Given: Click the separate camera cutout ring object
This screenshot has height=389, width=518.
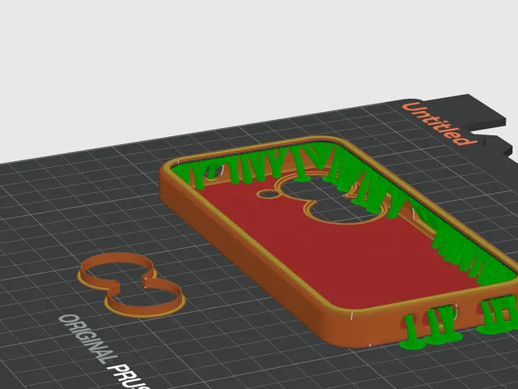Looking at the screenshot, I should click(130, 285).
